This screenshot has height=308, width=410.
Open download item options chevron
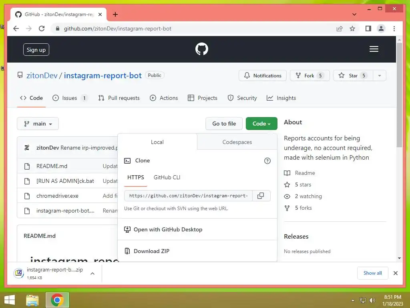tap(92, 274)
